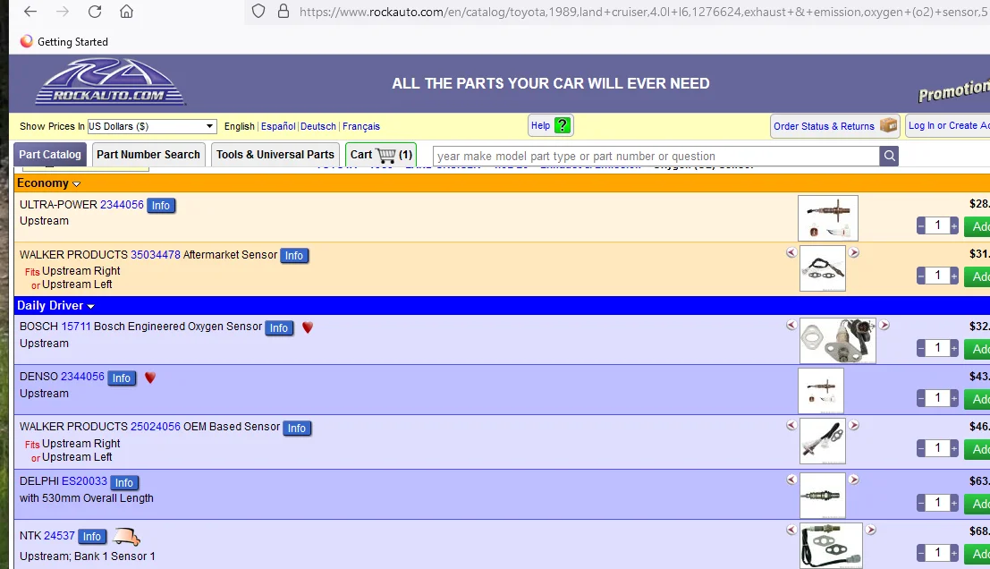
Task: Open Walker Products 35034478 part link
Action: coord(156,254)
